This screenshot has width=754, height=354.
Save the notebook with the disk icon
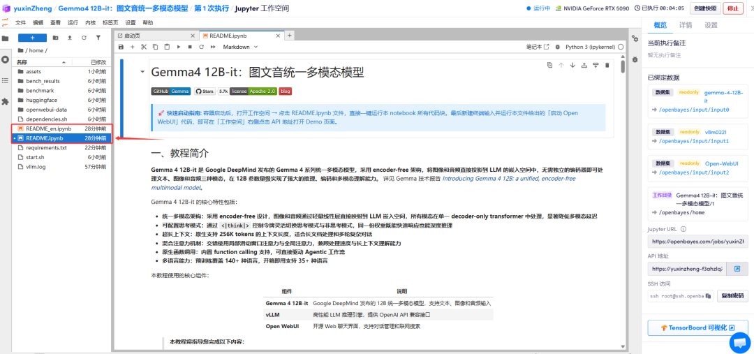(121, 47)
